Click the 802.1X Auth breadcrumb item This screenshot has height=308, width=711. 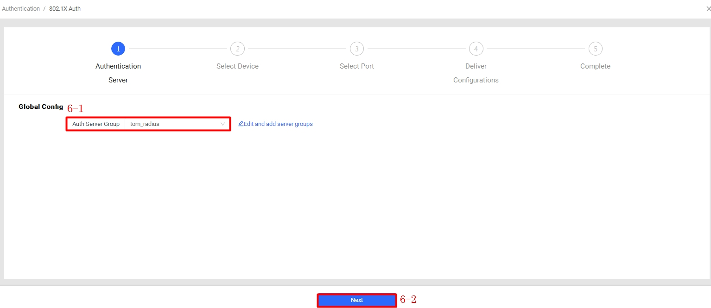(x=65, y=9)
